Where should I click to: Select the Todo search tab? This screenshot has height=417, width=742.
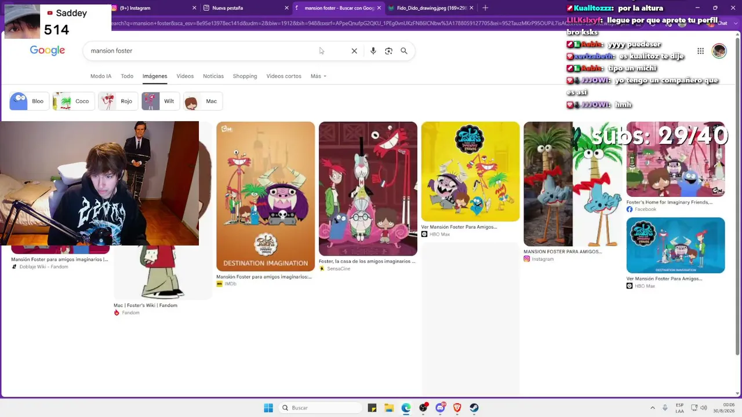point(127,76)
